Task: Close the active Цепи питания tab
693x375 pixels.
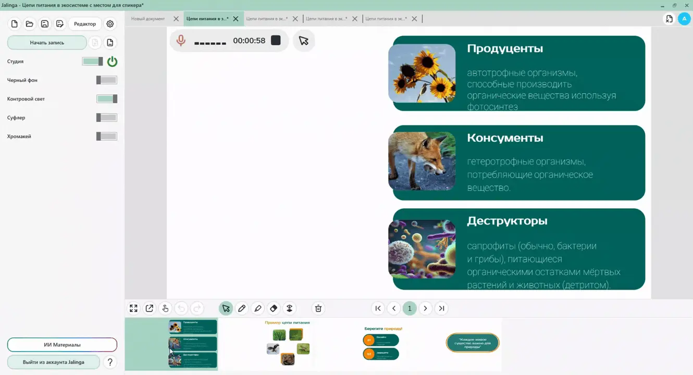Action: point(236,19)
